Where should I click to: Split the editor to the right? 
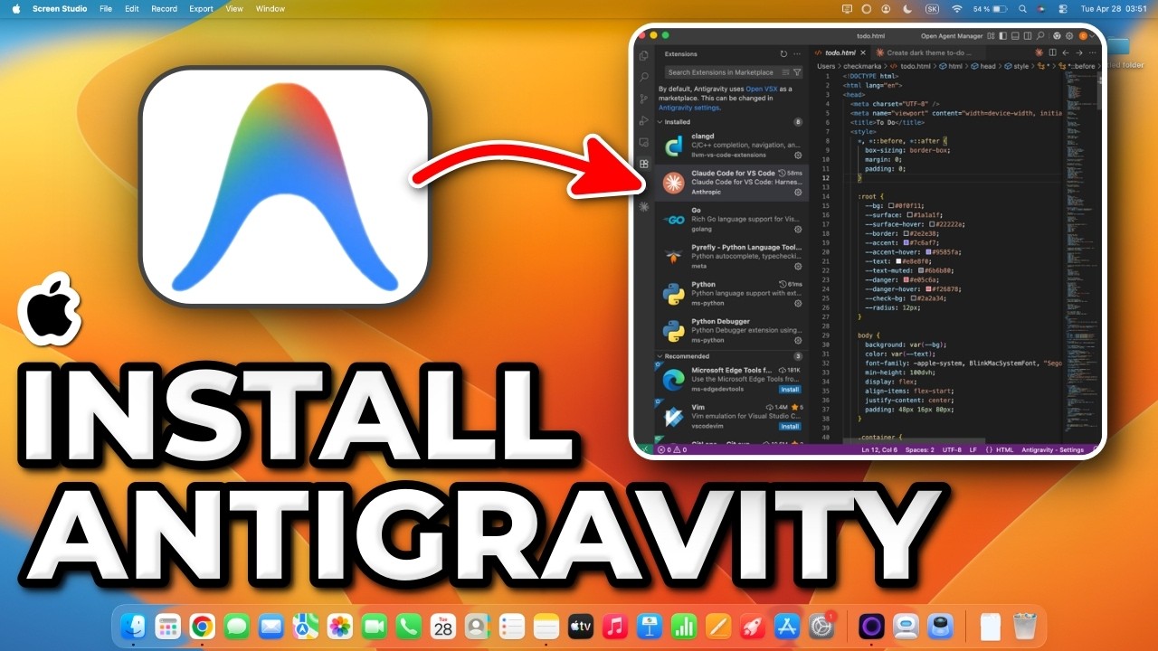tap(1052, 52)
